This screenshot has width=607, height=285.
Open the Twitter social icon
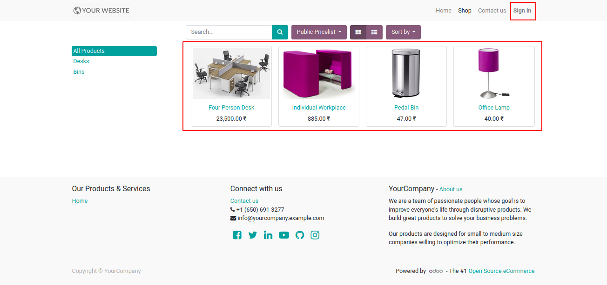tap(253, 235)
